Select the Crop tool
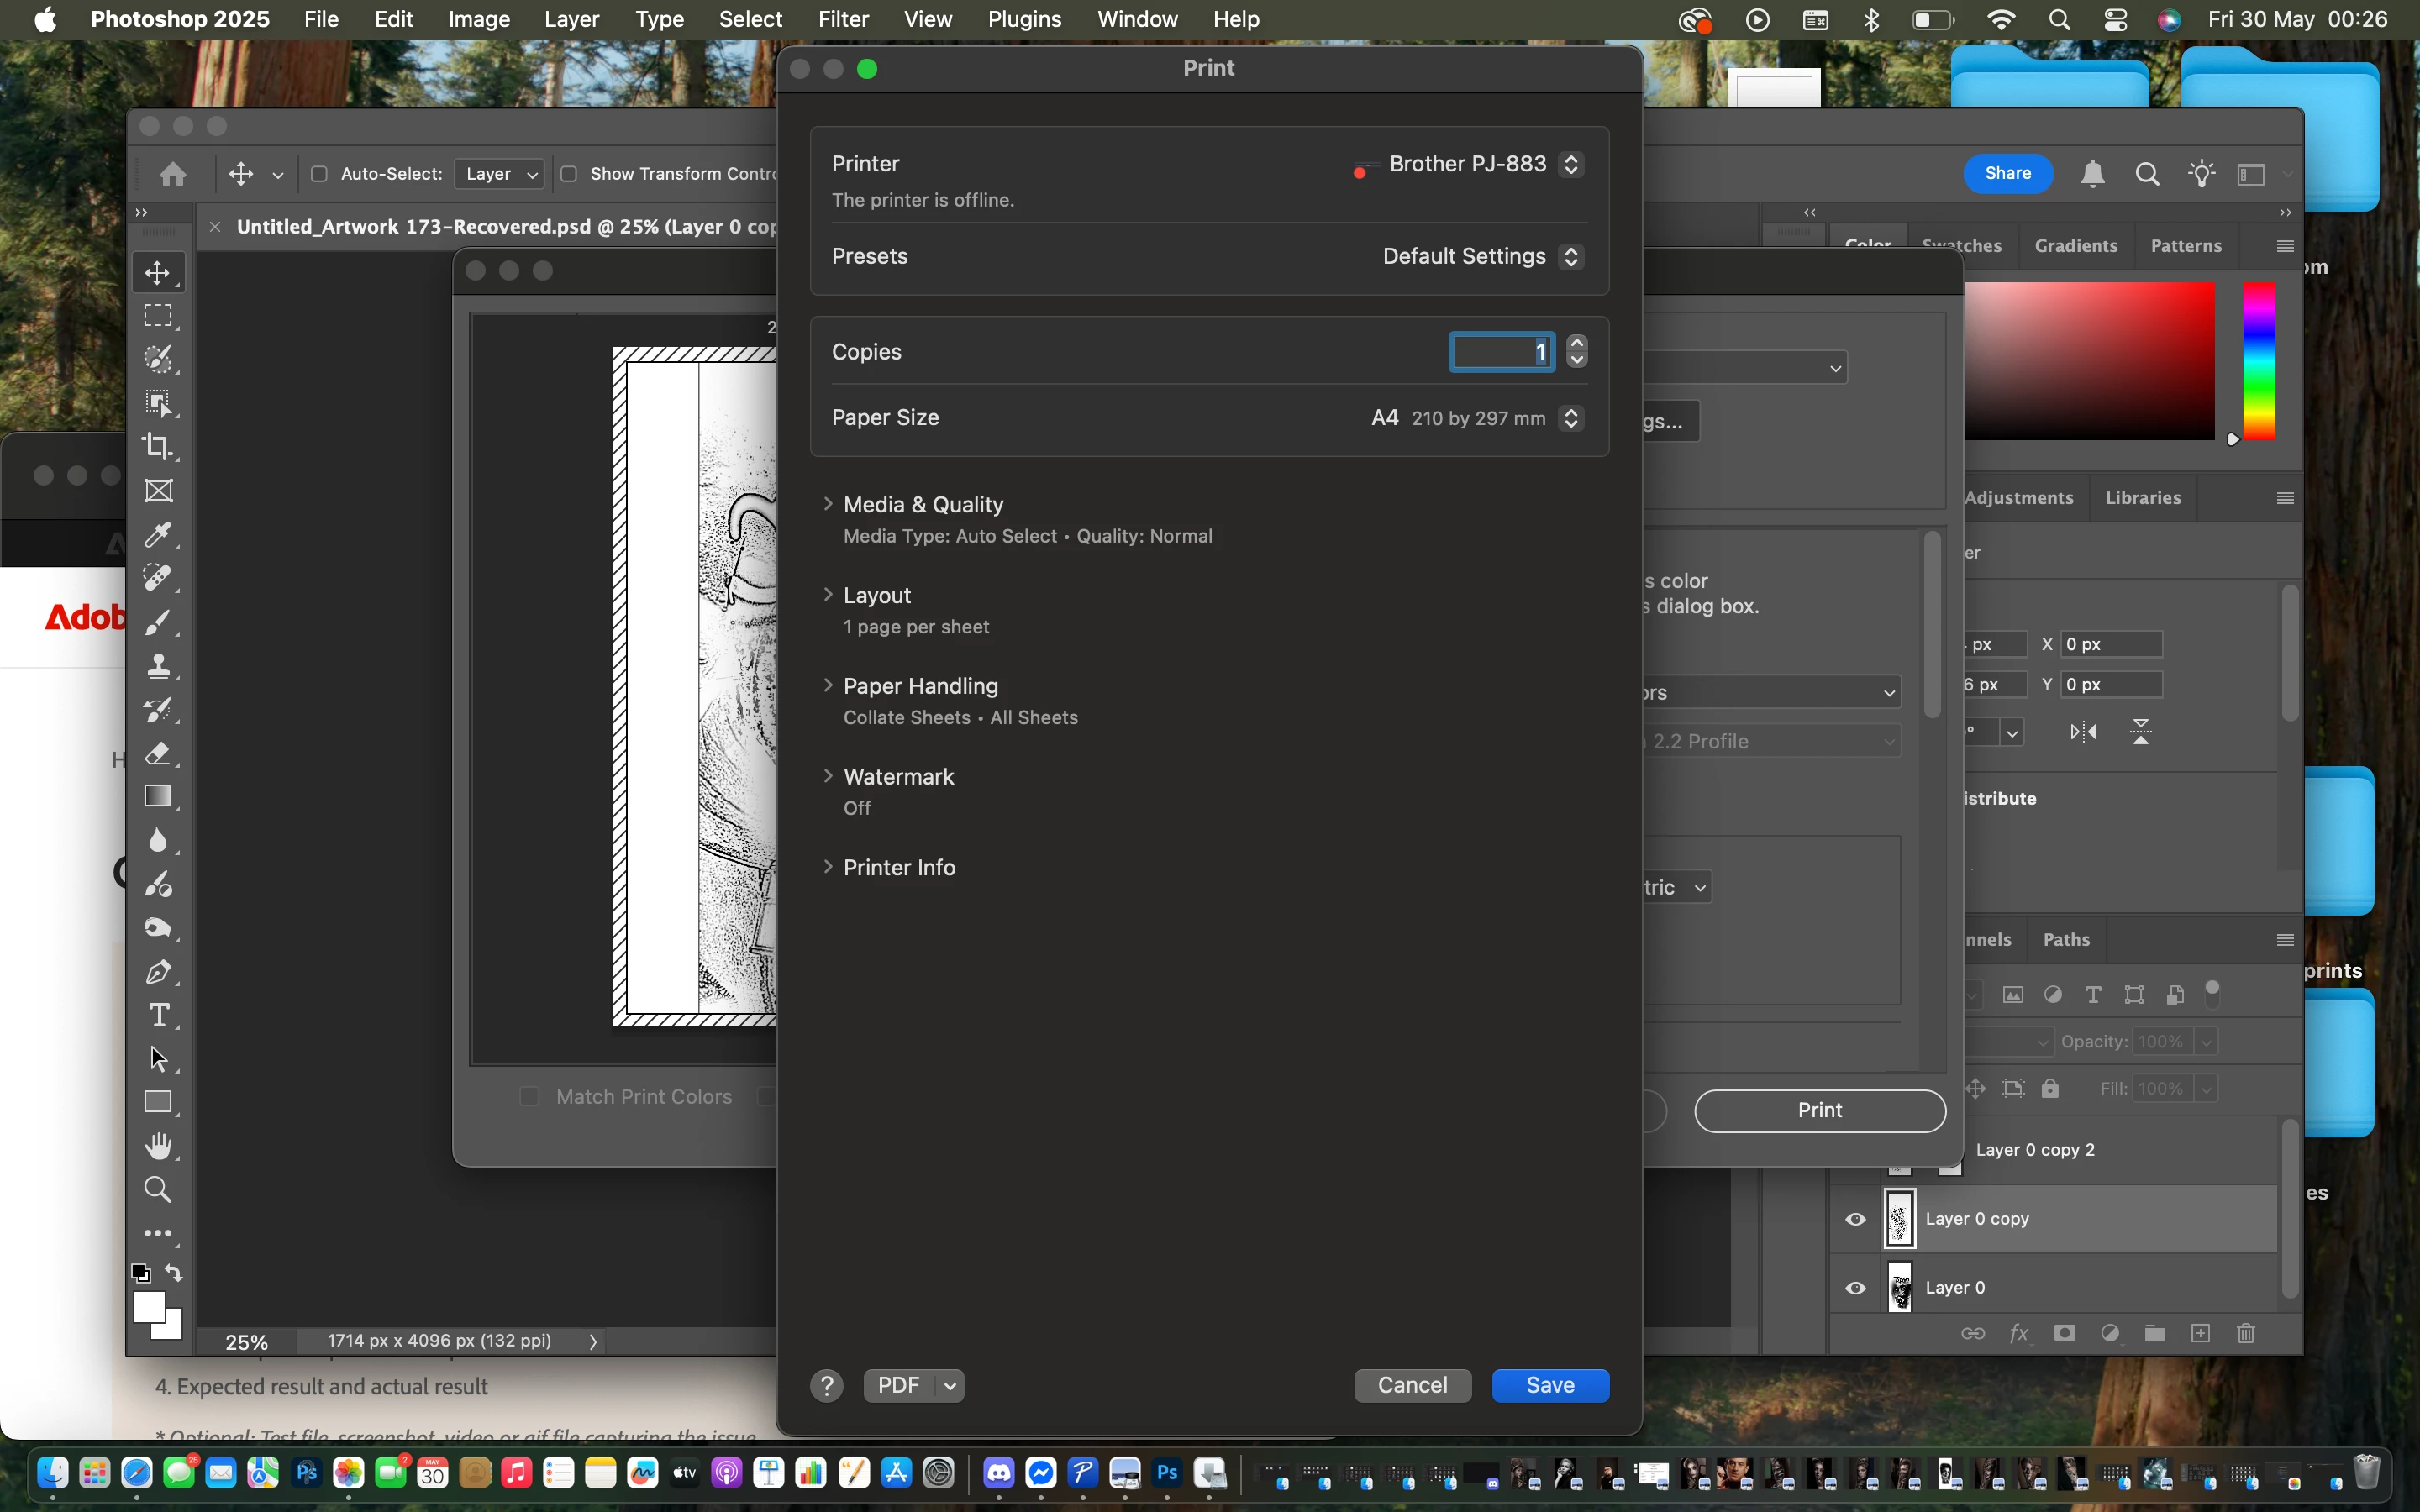 (158, 446)
